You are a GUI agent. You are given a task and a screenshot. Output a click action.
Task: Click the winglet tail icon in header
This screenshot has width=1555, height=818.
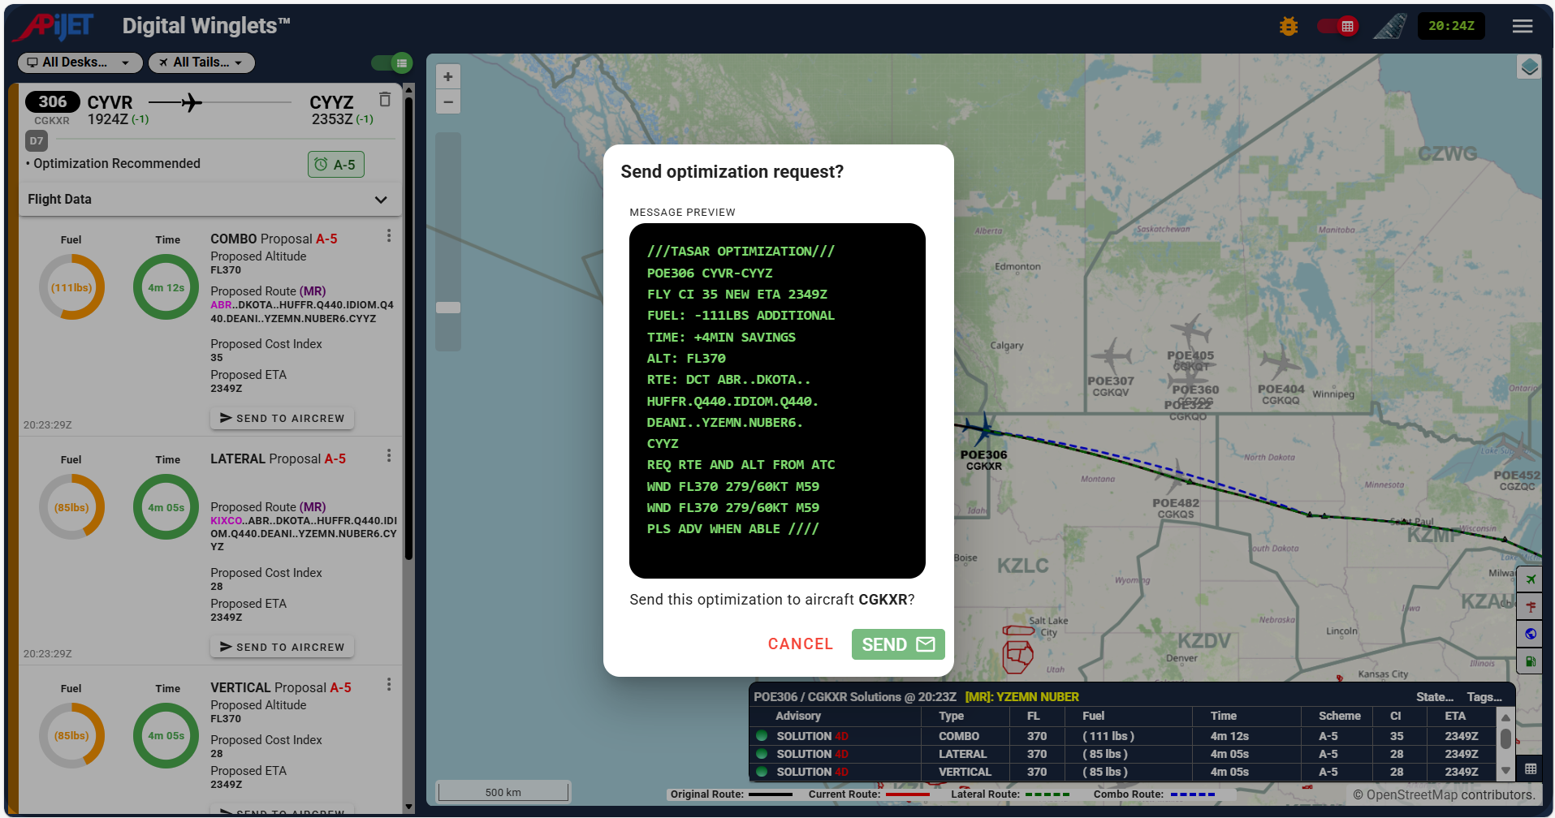pyautogui.click(x=1390, y=26)
